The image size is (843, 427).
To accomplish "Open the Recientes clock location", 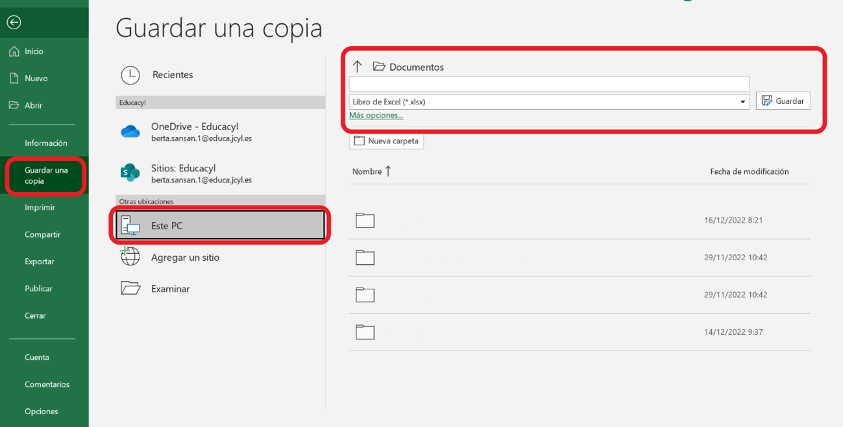I will point(172,75).
